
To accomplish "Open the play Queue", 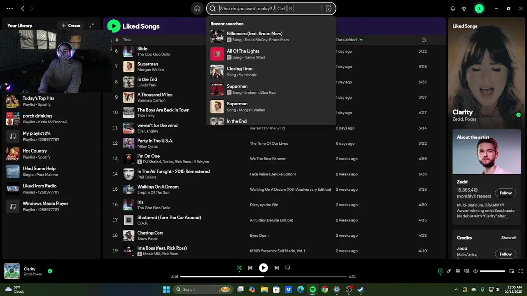I will (x=457, y=271).
